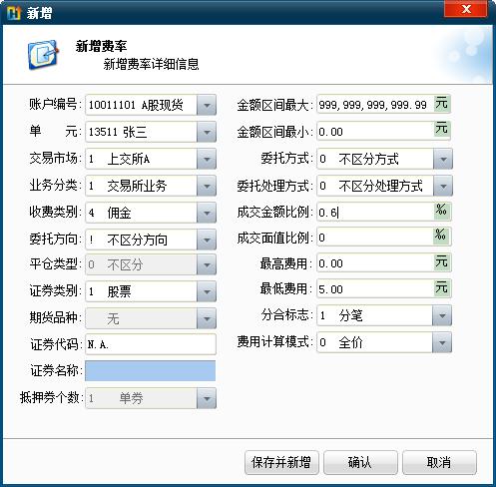
Task: Click the 保存并新增 button
Action: pos(281,462)
